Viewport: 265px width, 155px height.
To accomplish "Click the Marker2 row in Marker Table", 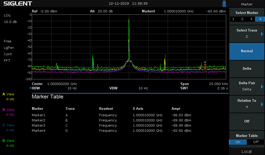I will 112,120.
